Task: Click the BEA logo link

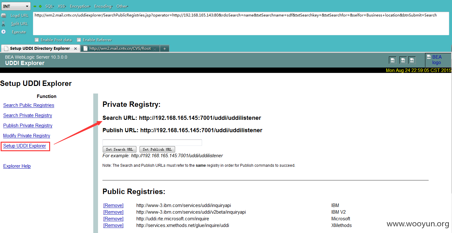Action: (x=436, y=60)
